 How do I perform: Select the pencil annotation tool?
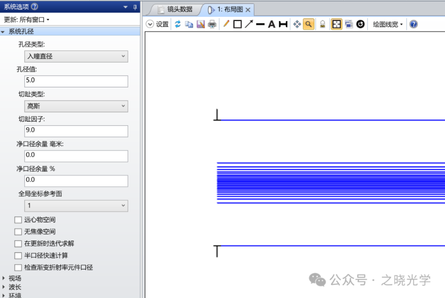point(226,24)
